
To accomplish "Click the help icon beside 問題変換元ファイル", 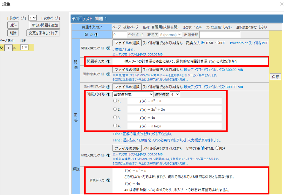I will (x=108, y=48).
